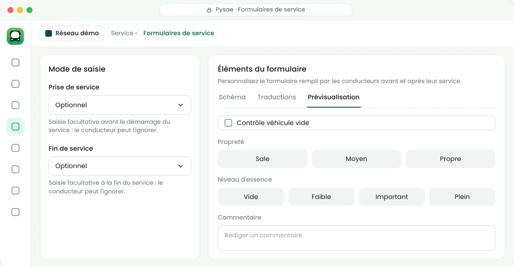Set Niveau d'essence to Faible
The height and width of the screenshot is (267, 514).
(321, 197)
